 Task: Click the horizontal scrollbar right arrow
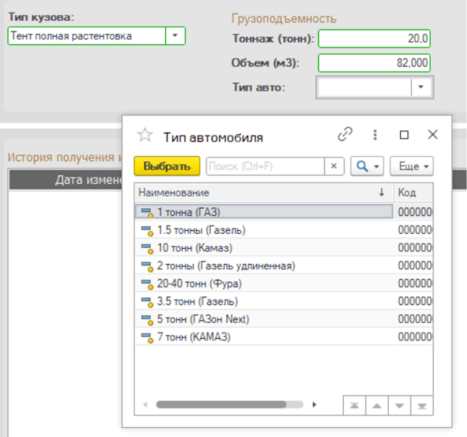[x=314, y=404]
